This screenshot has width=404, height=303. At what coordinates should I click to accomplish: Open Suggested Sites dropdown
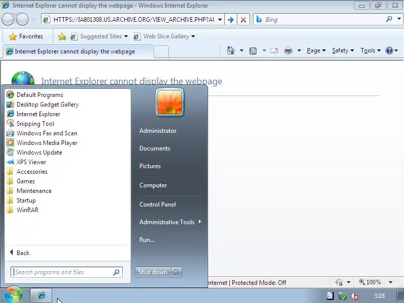tap(99, 36)
